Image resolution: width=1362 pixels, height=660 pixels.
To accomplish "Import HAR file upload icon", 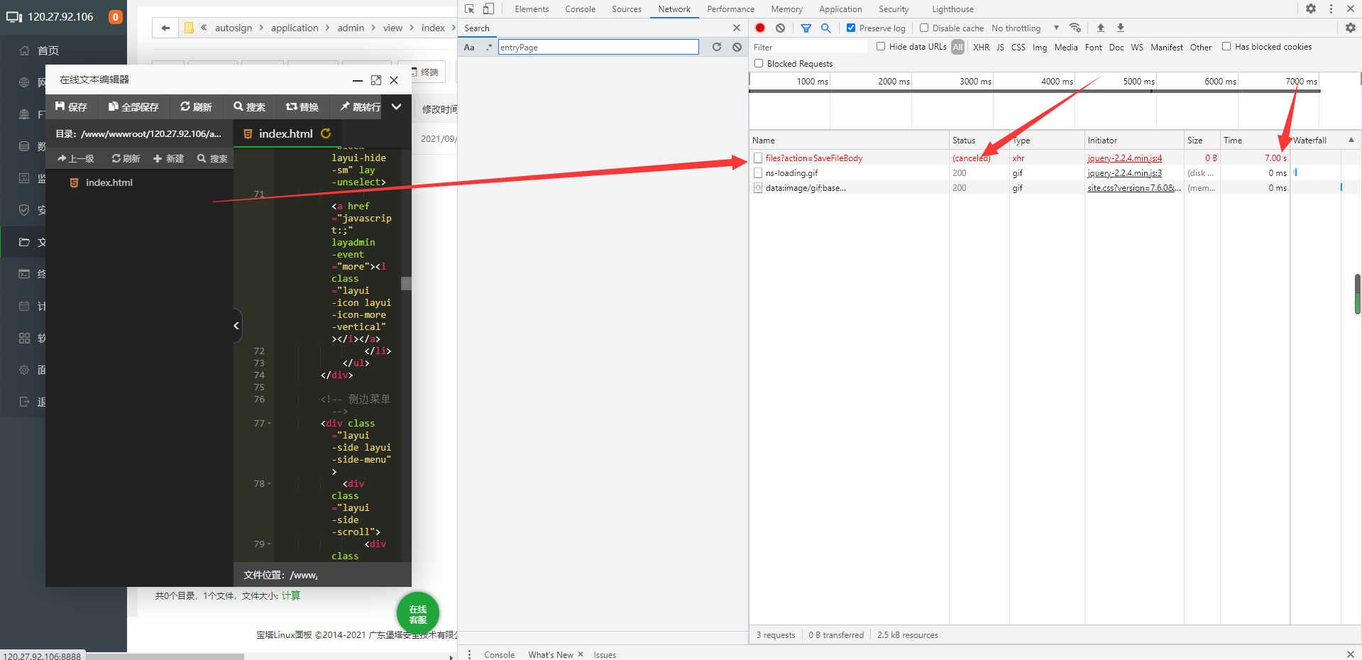I will pyautogui.click(x=1101, y=28).
